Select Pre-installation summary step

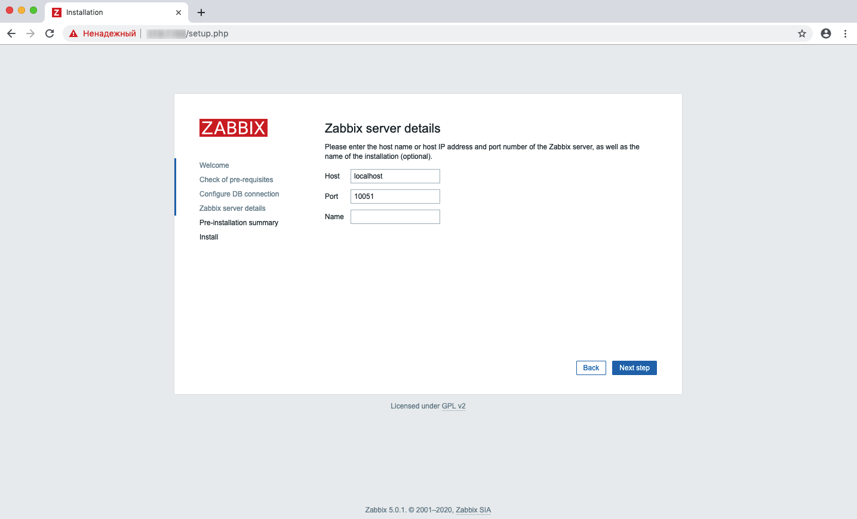click(x=239, y=223)
